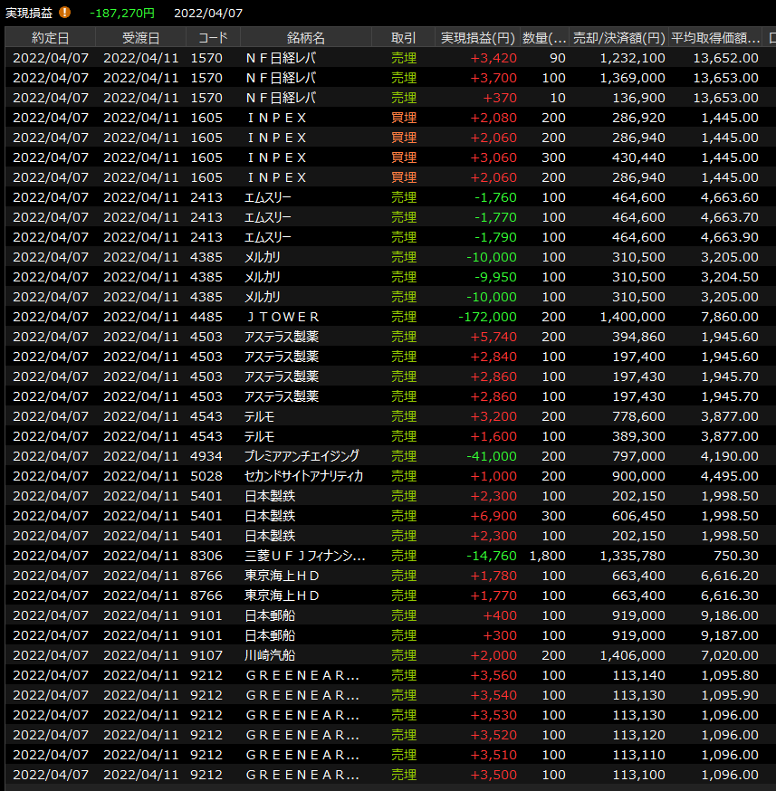Viewport: 776px width, 791px height.
Task: Click the コード column header
Action: point(213,37)
